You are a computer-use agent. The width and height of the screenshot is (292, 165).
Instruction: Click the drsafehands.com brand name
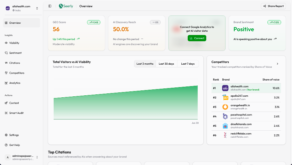tap(241, 124)
